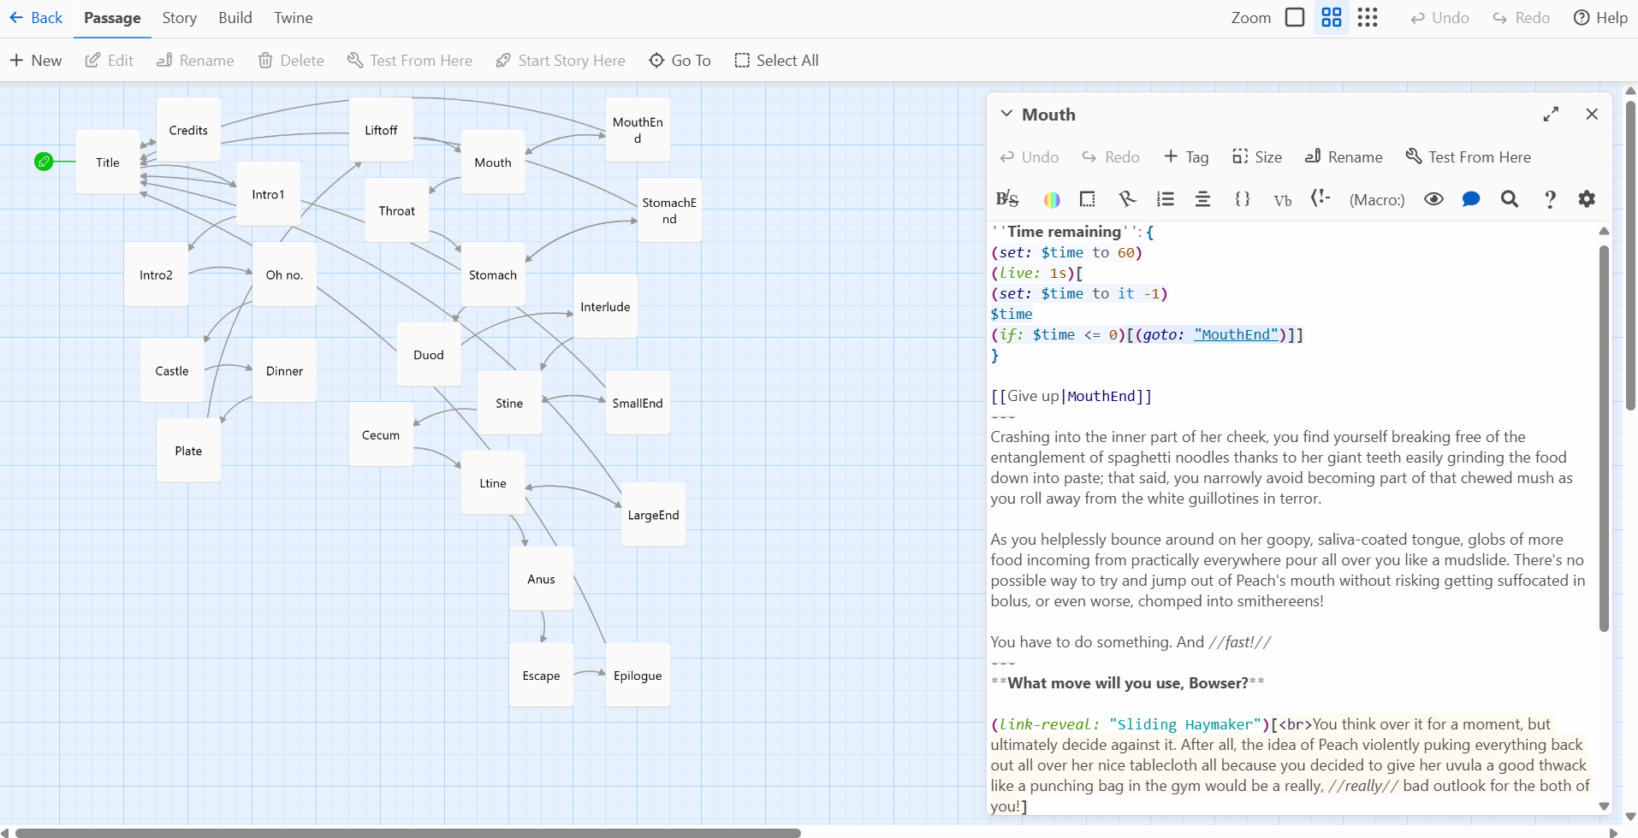Select the Epilogue passage card
The image size is (1638, 838).
[x=638, y=676]
